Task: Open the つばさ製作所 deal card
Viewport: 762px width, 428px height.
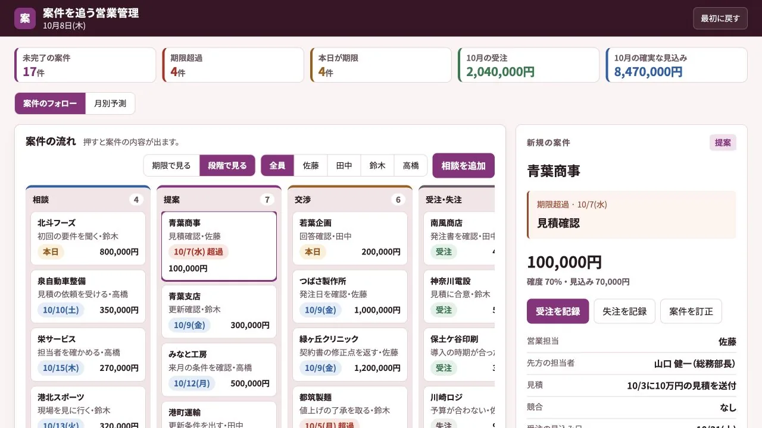Action: click(350, 297)
